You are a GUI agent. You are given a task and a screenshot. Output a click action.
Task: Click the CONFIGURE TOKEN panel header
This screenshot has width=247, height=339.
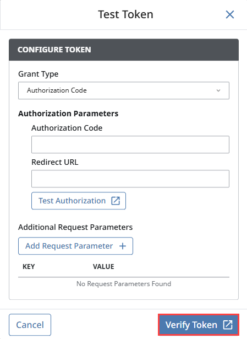[124, 50]
